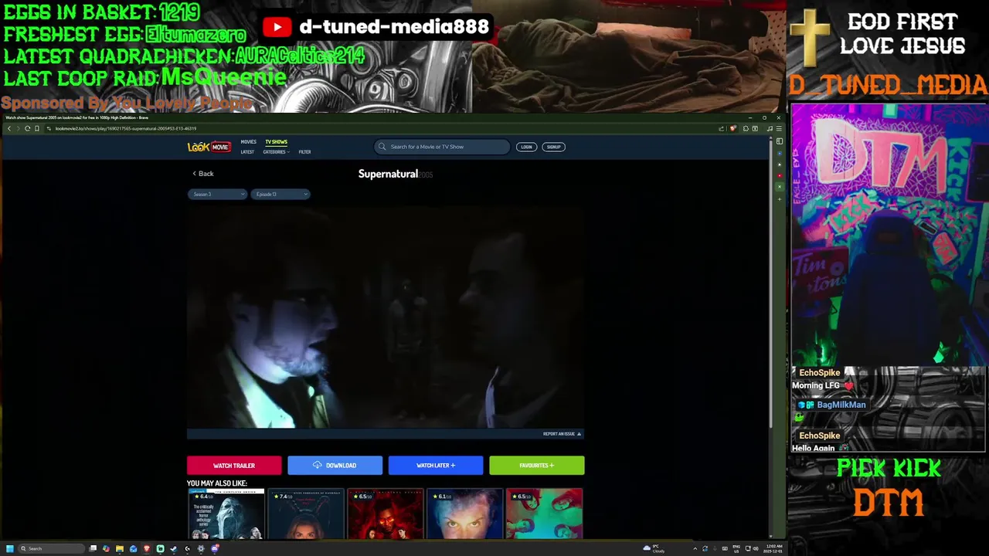Click the Brave address bar URL

pos(125,128)
